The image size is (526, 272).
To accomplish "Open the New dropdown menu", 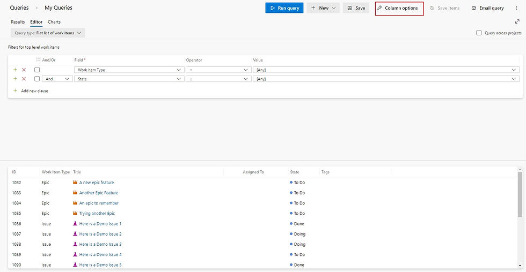I will [323, 8].
